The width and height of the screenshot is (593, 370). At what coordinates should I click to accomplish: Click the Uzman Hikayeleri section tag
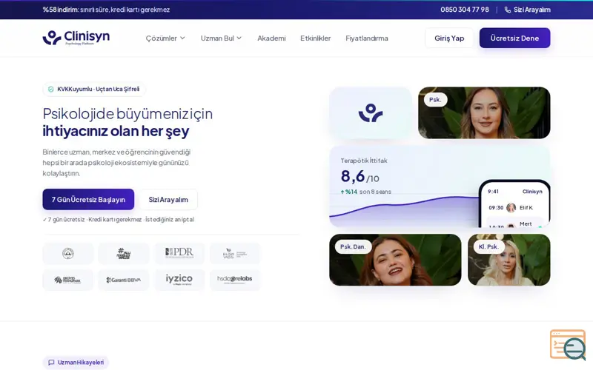click(x=76, y=363)
